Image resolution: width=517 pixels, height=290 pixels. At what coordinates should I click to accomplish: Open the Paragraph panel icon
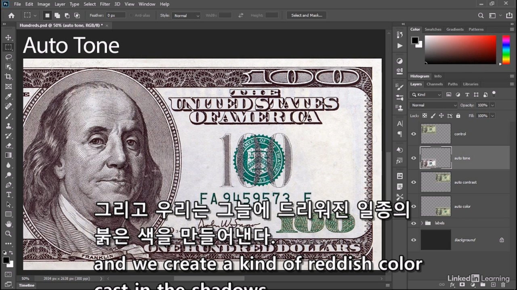tap(400, 134)
